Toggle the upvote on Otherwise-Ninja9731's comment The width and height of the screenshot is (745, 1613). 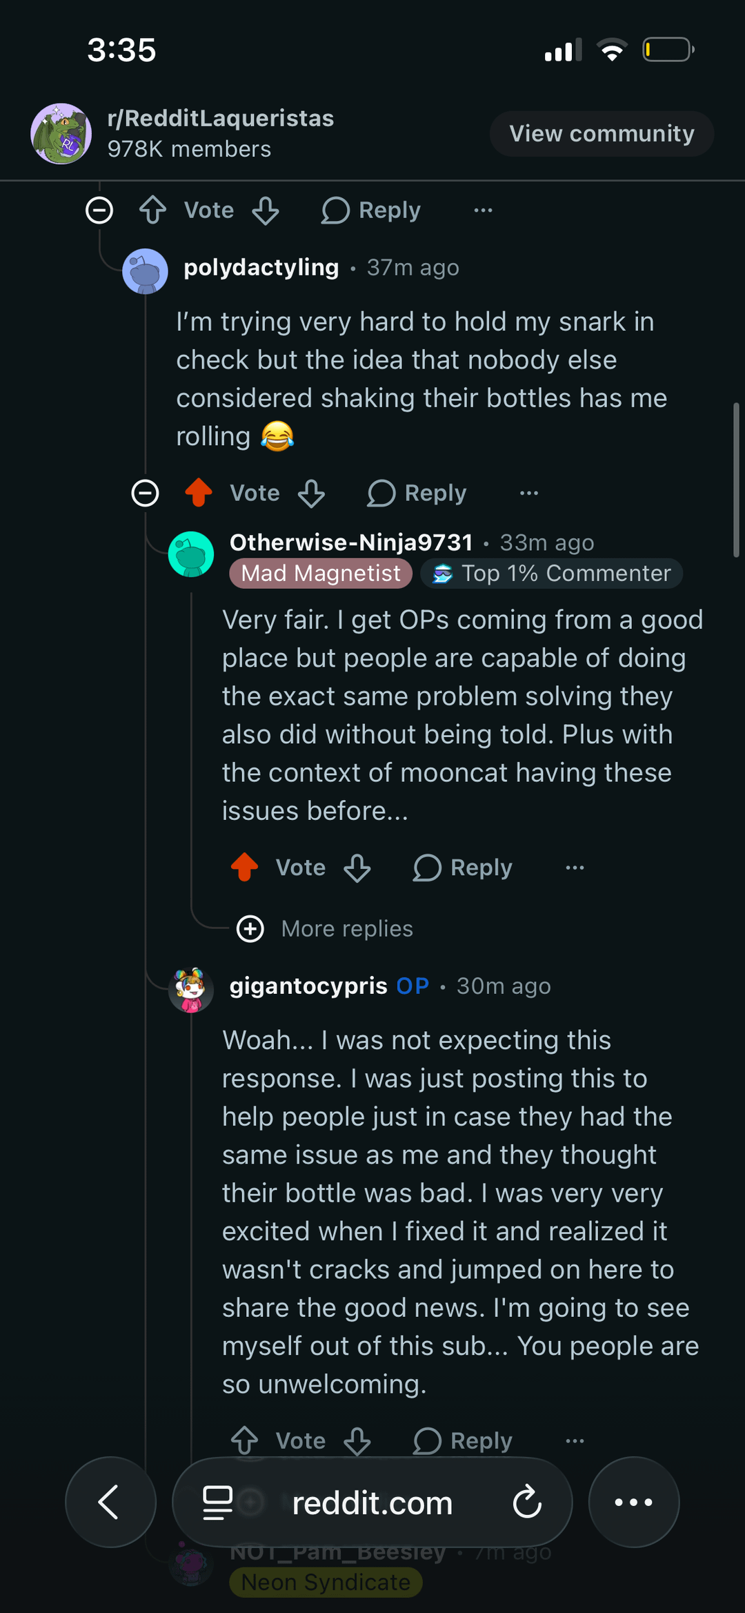pos(244,868)
